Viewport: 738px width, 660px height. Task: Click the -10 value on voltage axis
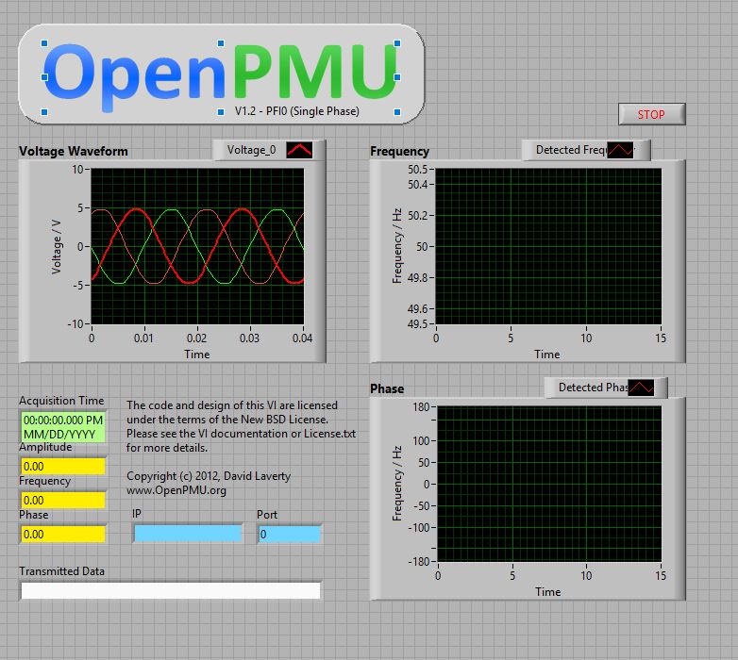75,324
